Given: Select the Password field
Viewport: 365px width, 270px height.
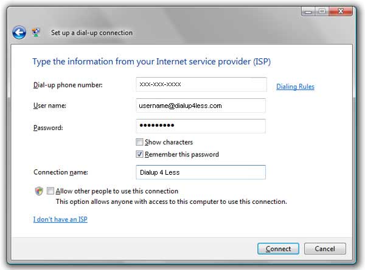Looking at the screenshot, I should (x=201, y=126).
